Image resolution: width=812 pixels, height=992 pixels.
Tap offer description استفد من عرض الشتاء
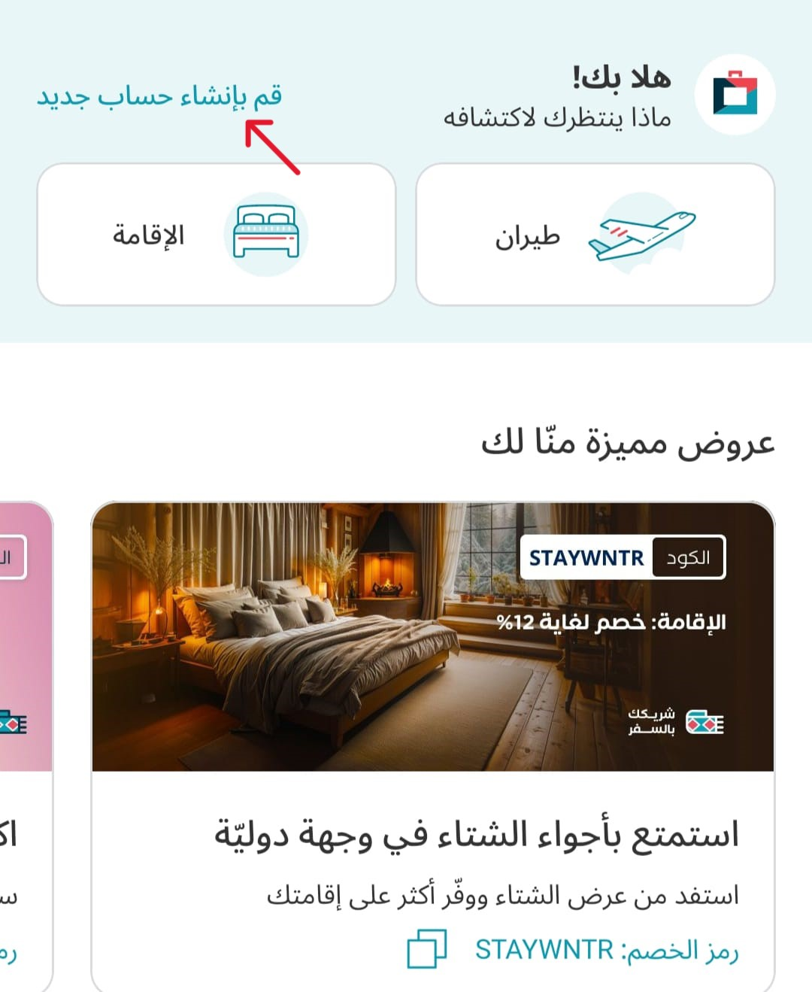pyautogui.click(x=503, y=895)
